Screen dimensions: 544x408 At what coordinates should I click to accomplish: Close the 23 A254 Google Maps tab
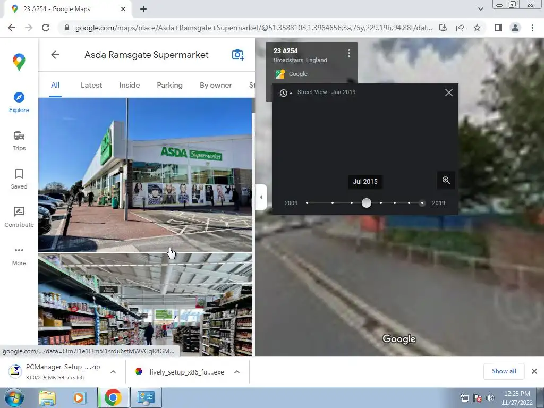tap(123, 9)
